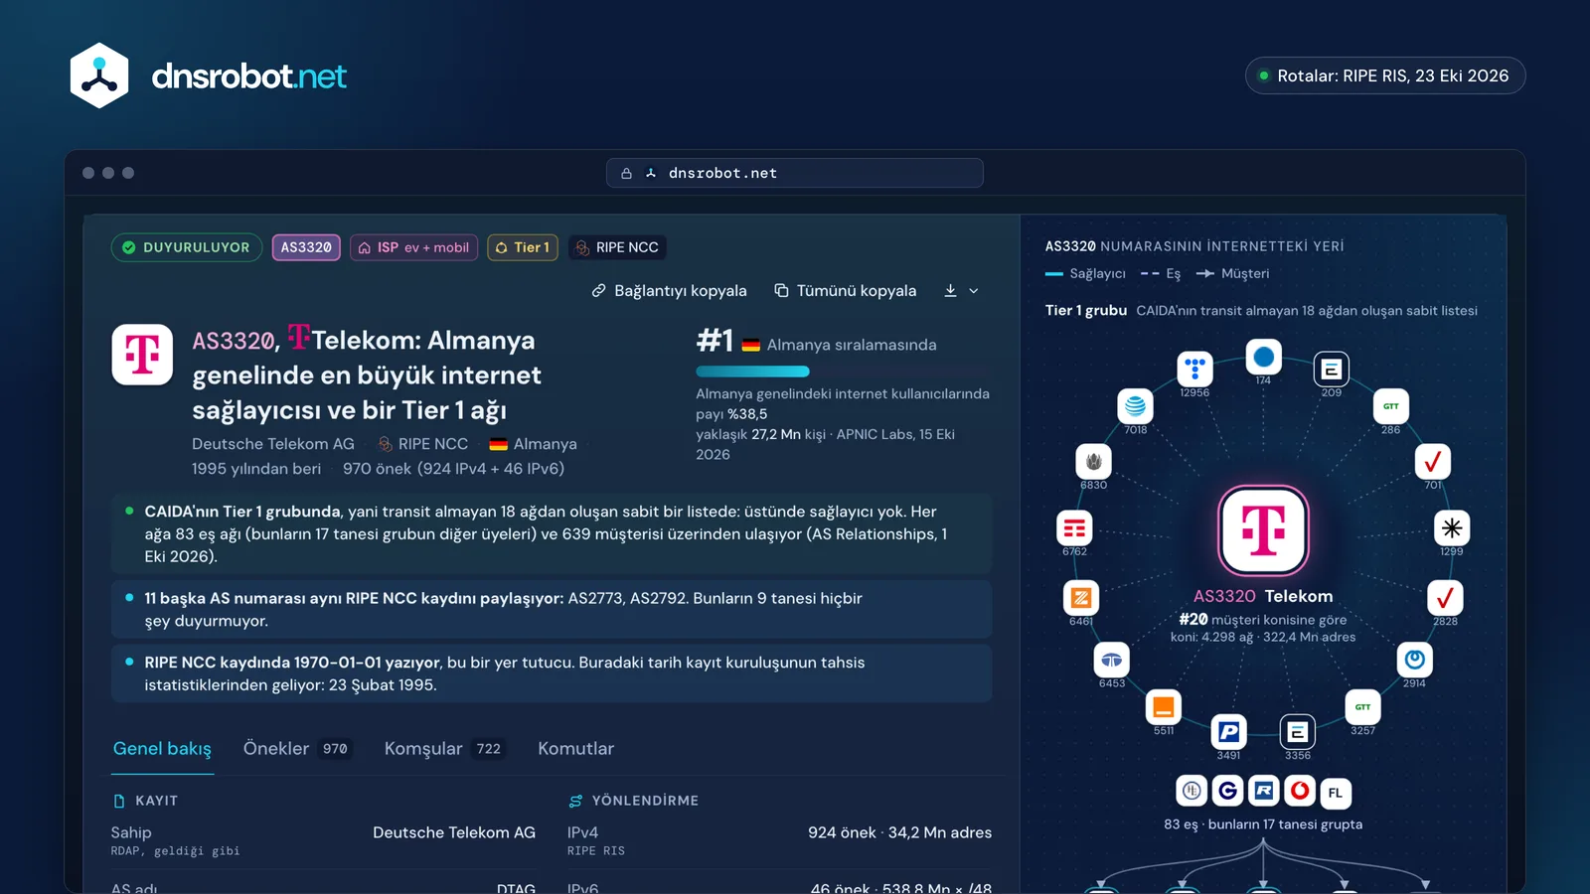Click Tümünü kopyala button

[845, 291]
